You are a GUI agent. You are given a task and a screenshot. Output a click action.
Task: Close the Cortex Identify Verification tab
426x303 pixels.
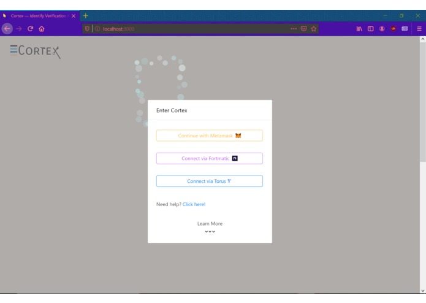pos(74,16)
